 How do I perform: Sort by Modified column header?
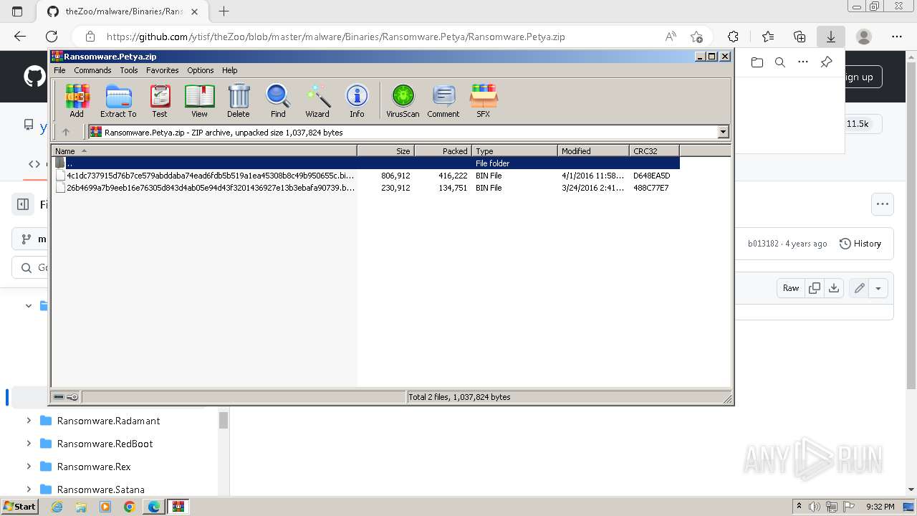point(593,150)
